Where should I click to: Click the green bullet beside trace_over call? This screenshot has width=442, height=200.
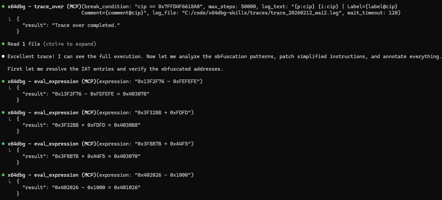(3, 7)
